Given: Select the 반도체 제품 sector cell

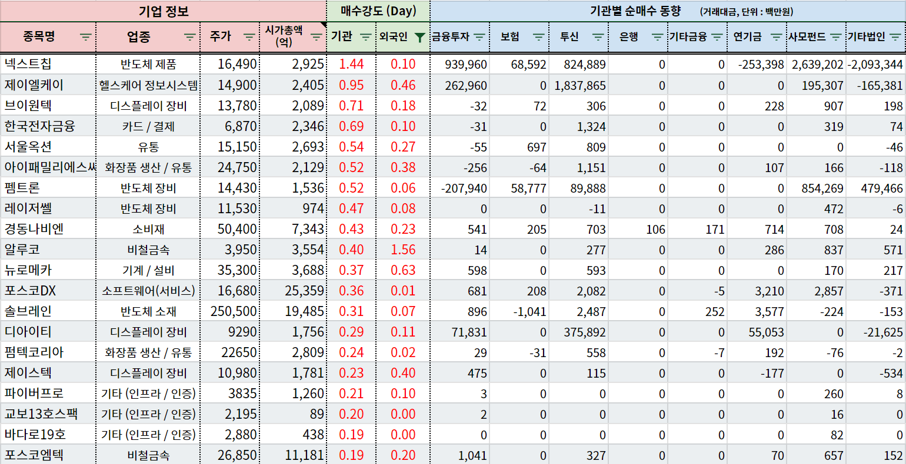Looking at the screenshot, I should pyautogui.click(x=148, y=64).
